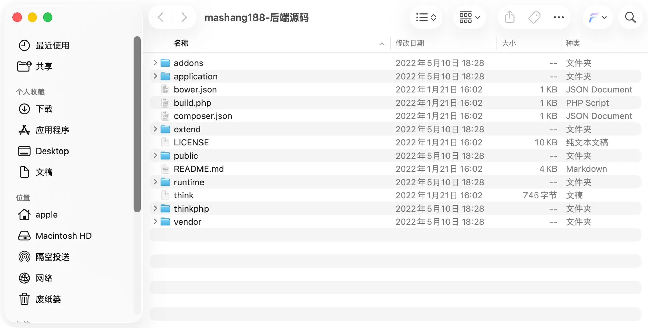The height and width of the screenshot is (328, 648).
Task: Sort by the Size (大小) column header
Action: [x=509, y=43]
